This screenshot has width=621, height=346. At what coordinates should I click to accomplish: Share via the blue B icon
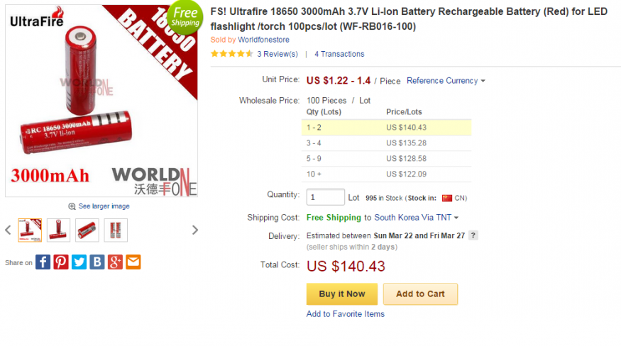coord(97,262)
